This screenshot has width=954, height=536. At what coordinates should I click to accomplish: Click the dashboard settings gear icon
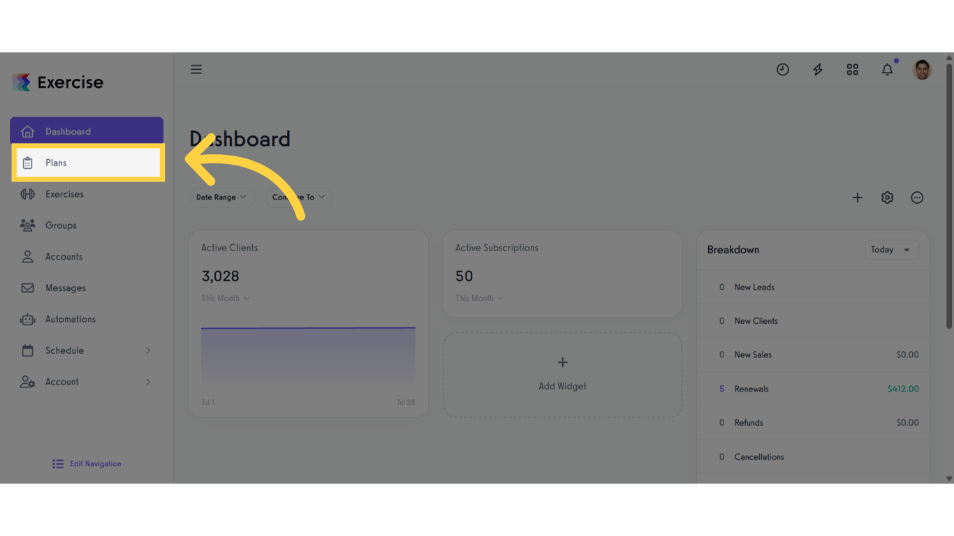(x=887, y=198)
